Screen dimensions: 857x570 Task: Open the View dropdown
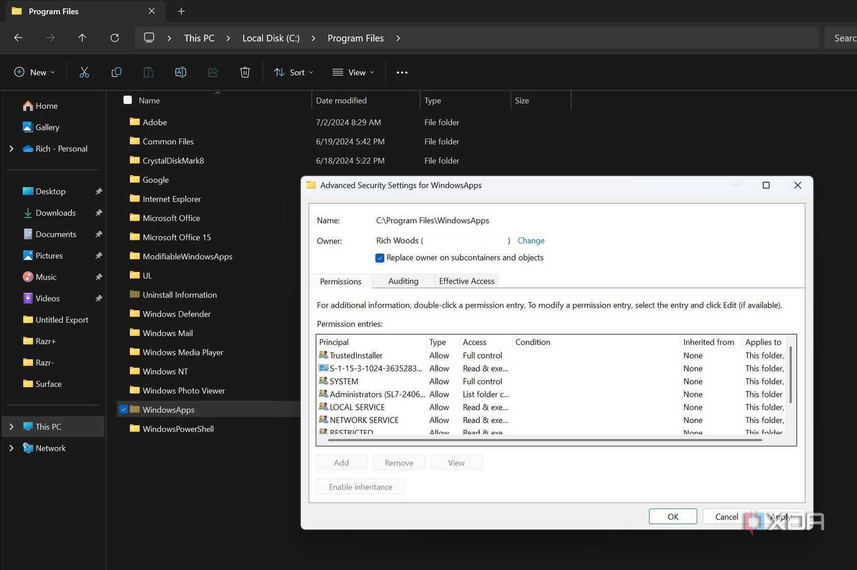point(353,72)
